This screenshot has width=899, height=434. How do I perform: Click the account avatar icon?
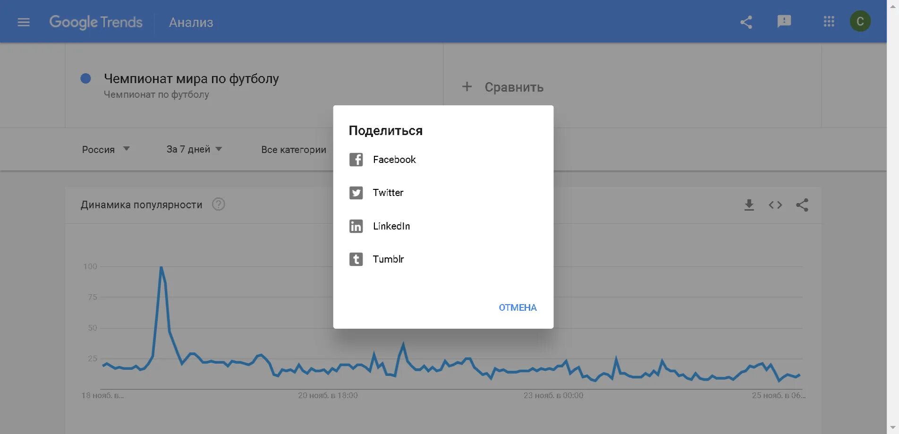click(x=860, y=22)
